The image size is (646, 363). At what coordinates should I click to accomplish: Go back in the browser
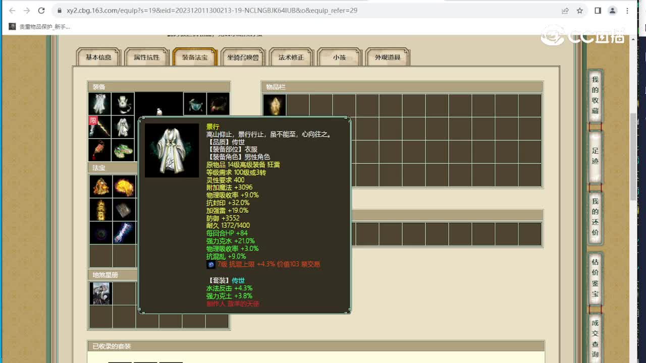coord(12,11)
